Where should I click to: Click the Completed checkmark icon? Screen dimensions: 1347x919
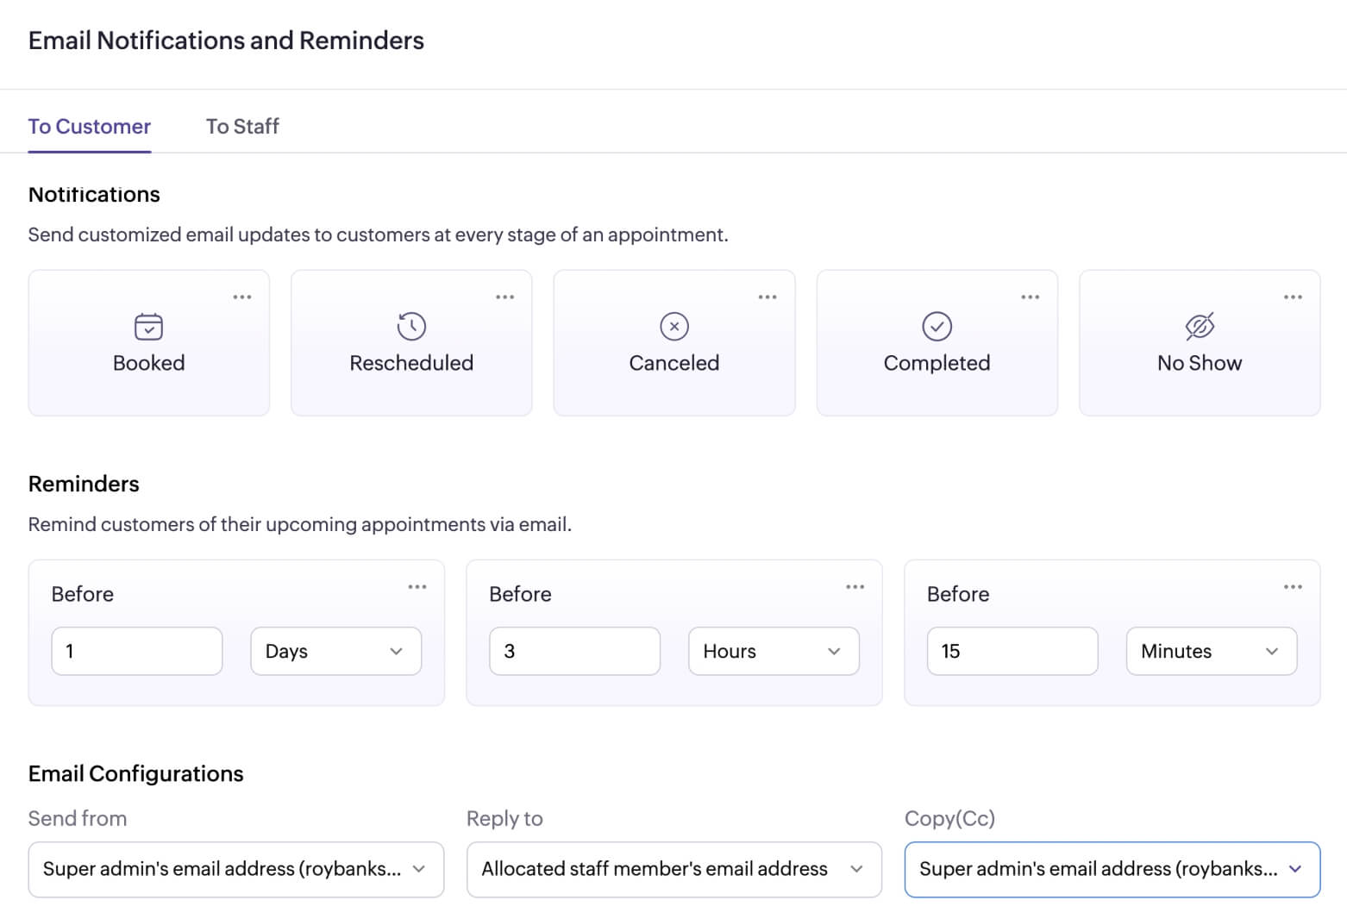coord(937,327)
